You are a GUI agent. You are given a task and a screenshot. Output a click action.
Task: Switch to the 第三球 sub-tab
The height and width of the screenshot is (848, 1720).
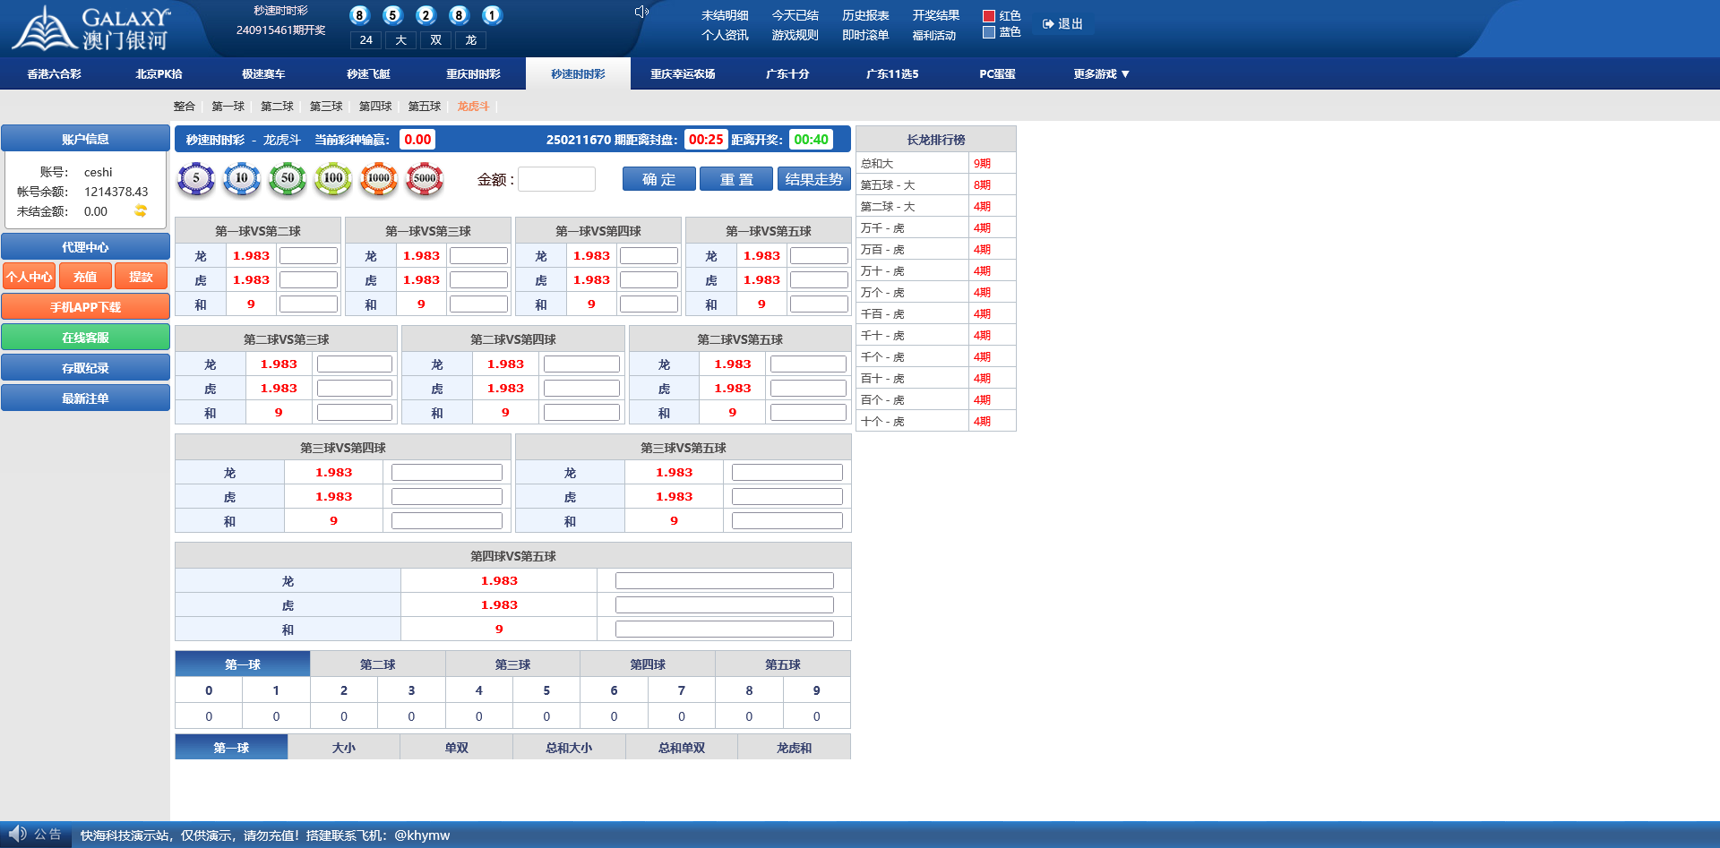pos(326,107)
